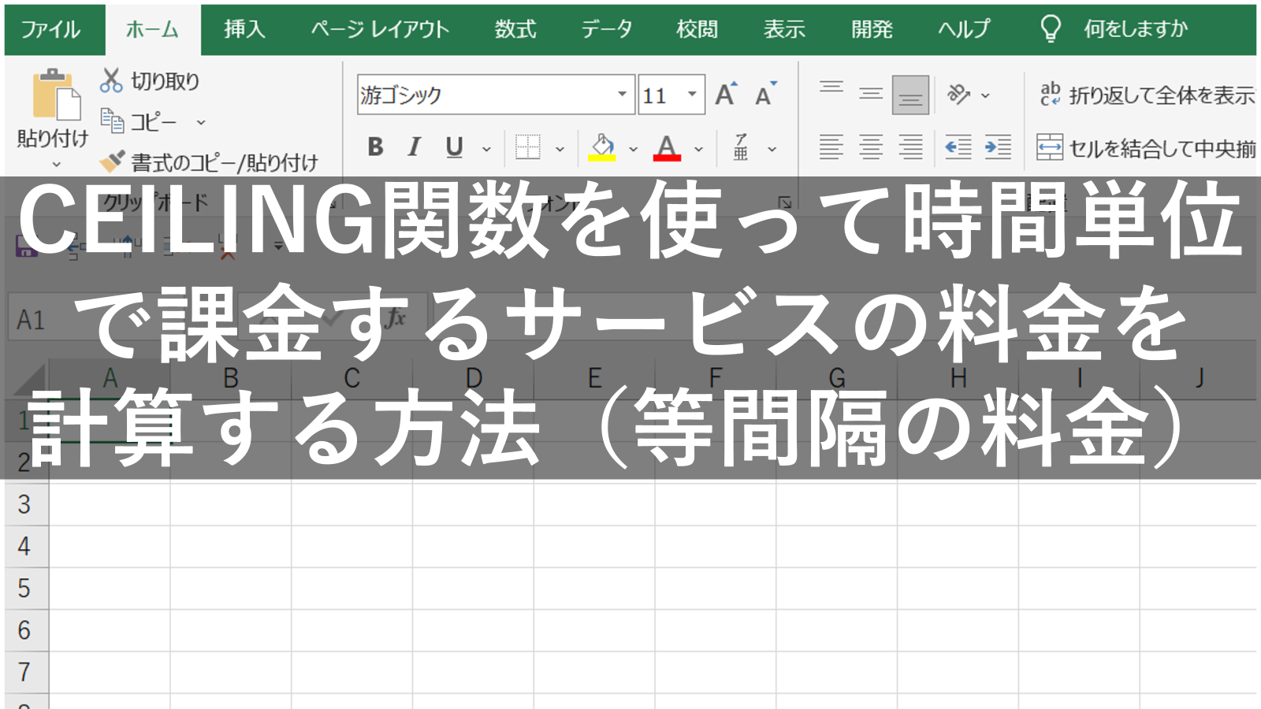
Task: Switch to the 表示 (View) tab
Action: pos(784,30)
